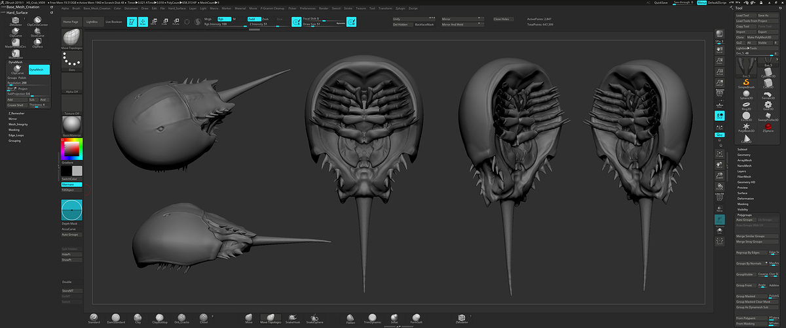The height and width of the screenshot is (328, 786).
Task: Expand the NanoMesh section
Action: (745, 165)
